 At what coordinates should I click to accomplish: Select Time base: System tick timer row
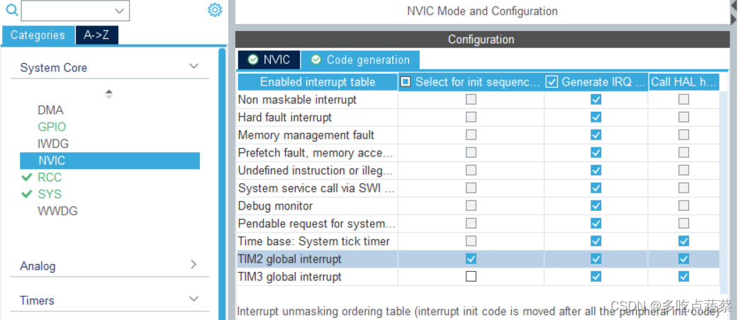tap(478, 241)
